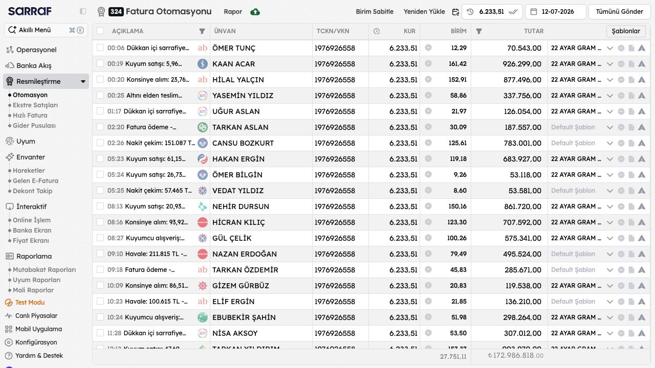Viewport: 655px width, 368px height.
Task: Click the calendar refresh icon near Yeniden Yükle
Action: click(x=455, y=12)
